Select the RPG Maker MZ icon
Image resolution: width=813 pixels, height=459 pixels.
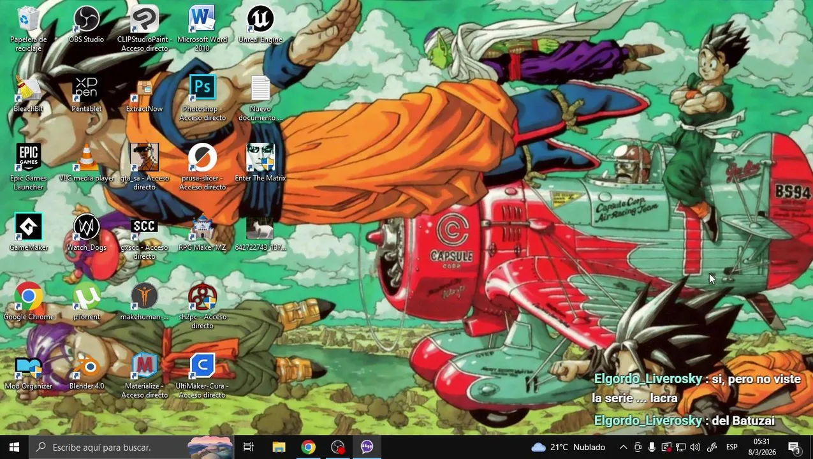coord(202,233)
